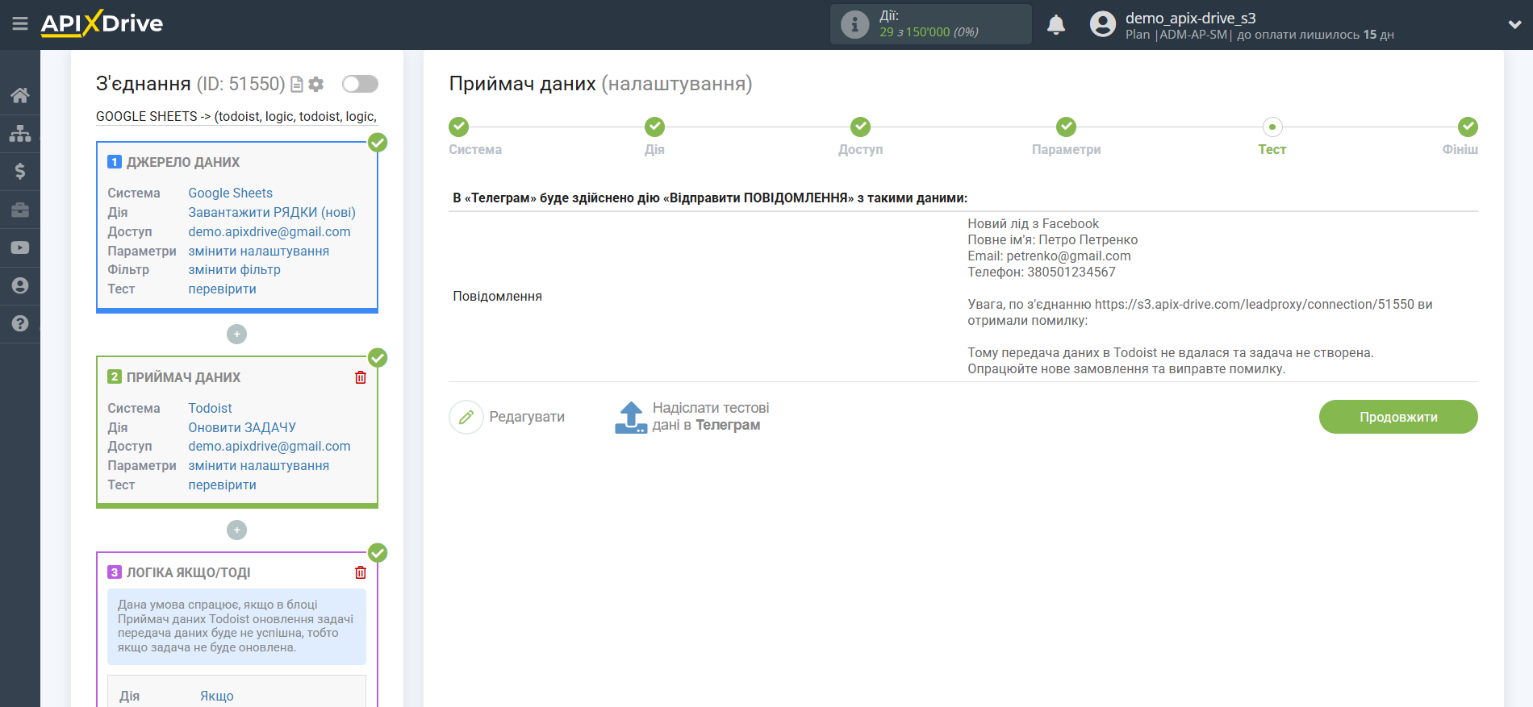Click Todoist demo.apixdrive@gmail.com access link

(269, 446)
